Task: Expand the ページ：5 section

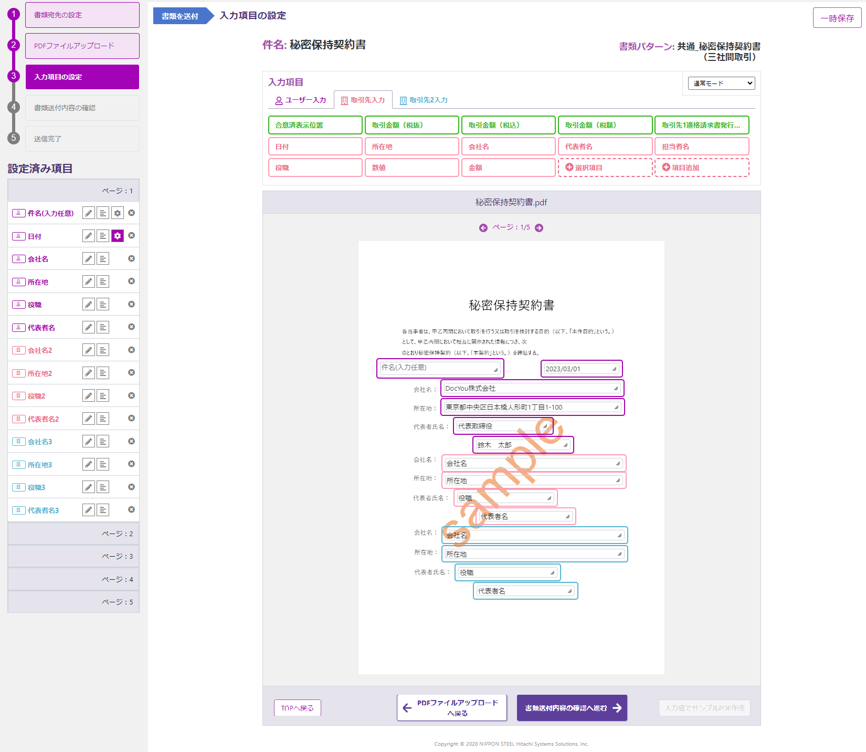Action: coord(73,602)
